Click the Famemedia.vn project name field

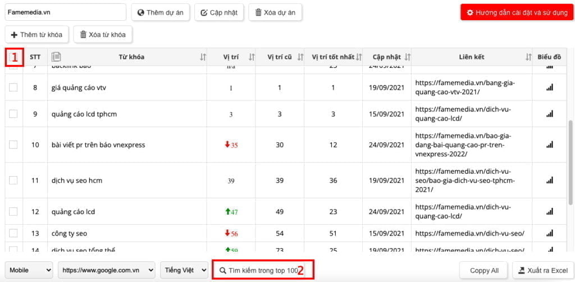pyautogui.click(x=65, y=12)
